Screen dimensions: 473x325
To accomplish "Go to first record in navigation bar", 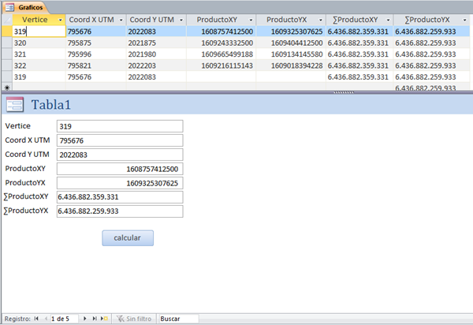I will (36, 319).
